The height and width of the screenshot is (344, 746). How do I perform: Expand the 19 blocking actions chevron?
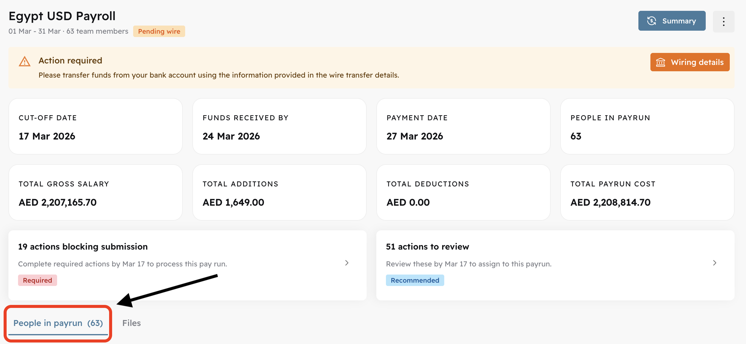click(347, 263)
